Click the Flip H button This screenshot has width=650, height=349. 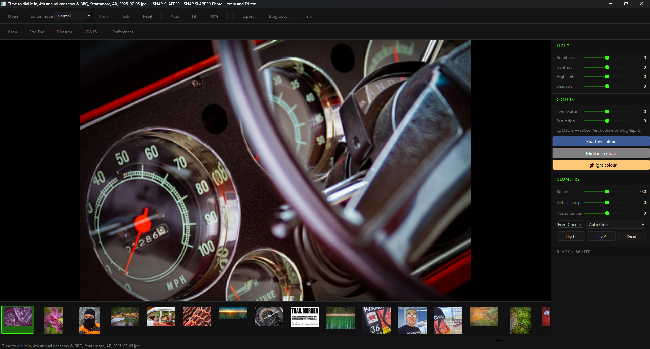pos(571,236)
